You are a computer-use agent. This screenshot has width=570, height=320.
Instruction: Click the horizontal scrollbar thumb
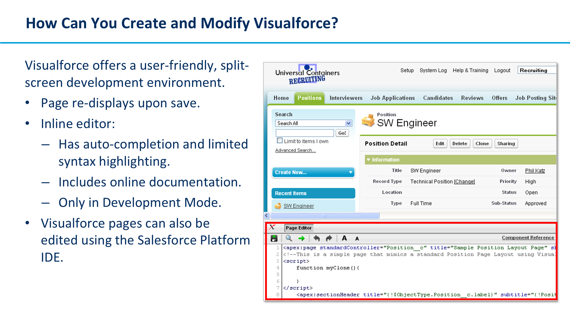[x=324, y=215]
